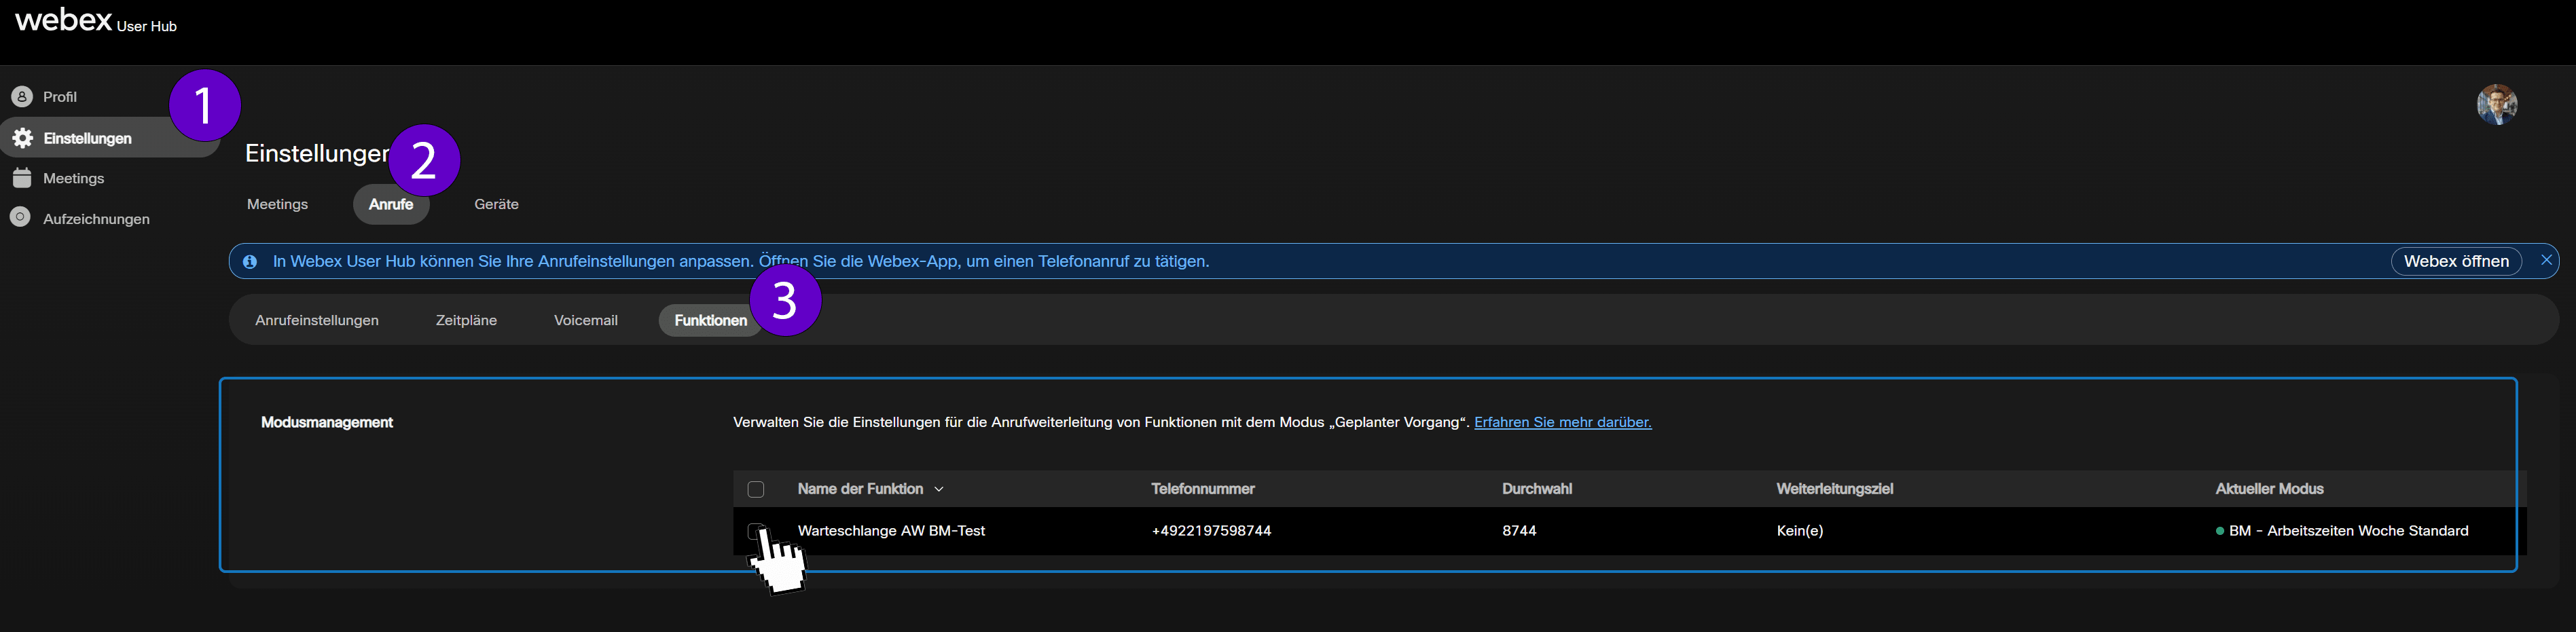Open the user avatar menu
Viewport: 2576px width, 632px height.
(2496, 104)
